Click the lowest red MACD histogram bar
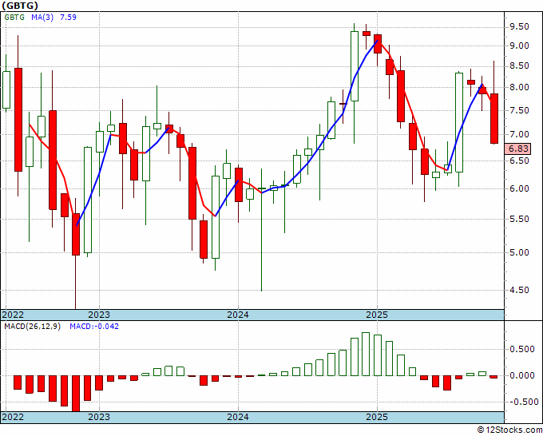 [x=76, y=394]
